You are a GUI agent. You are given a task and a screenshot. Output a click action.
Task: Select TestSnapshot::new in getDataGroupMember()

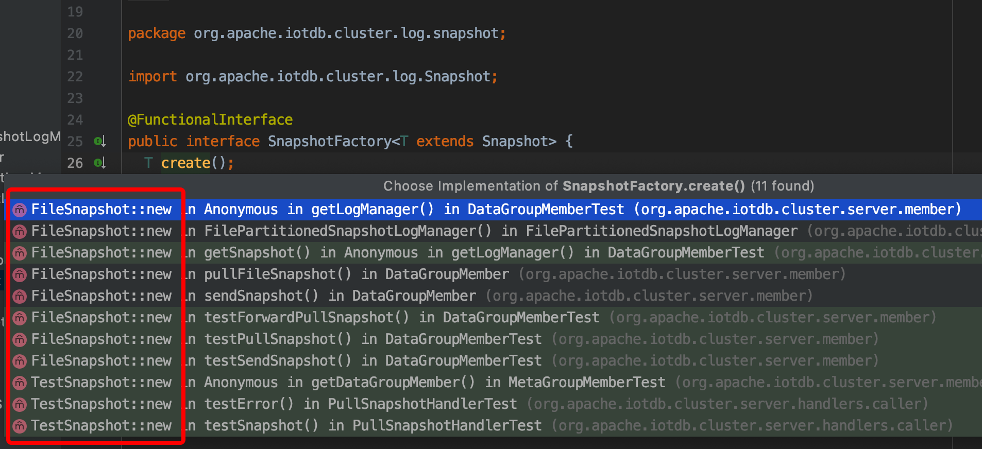[x=493, y=382]
